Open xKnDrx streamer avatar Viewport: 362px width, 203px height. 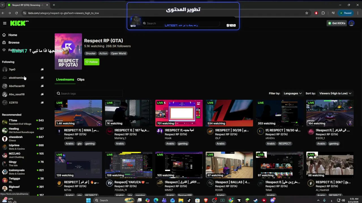pyautogui.click(x=260, y=131)
